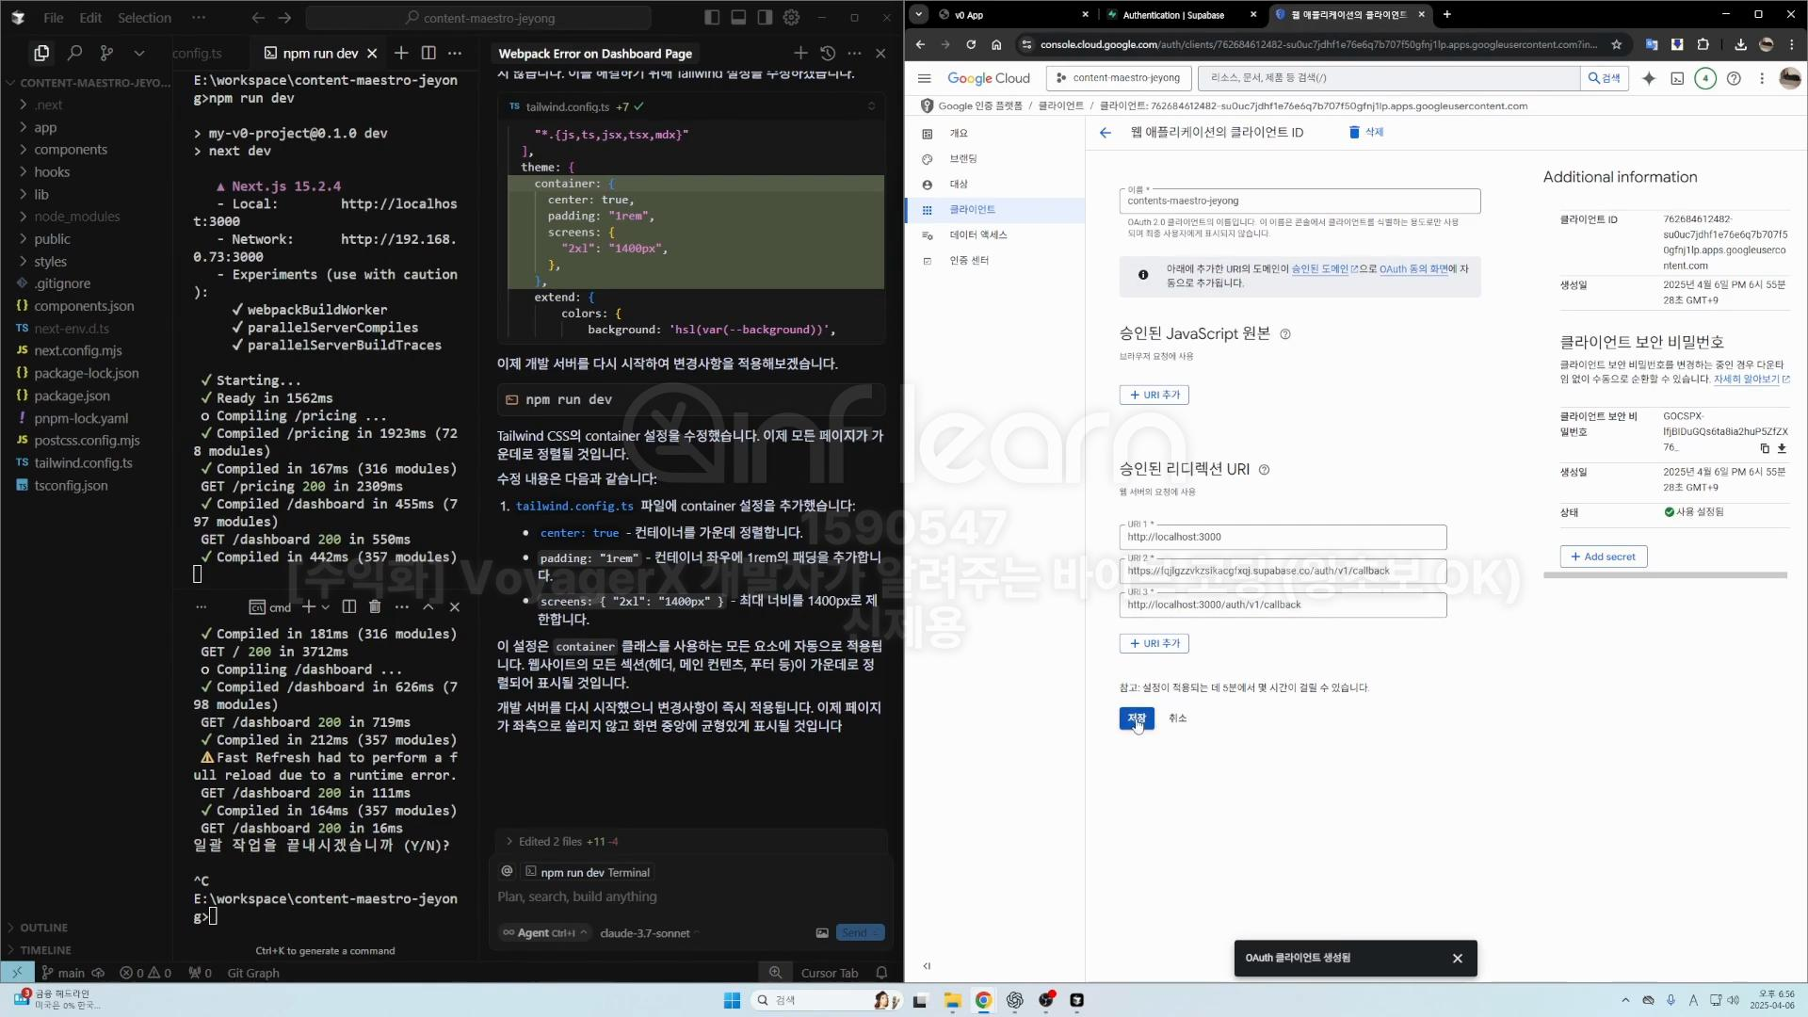Open Search icon in Cursor sidebar
The height and width of the screenshot is (1017, 1808).
[x=74, y=54]
